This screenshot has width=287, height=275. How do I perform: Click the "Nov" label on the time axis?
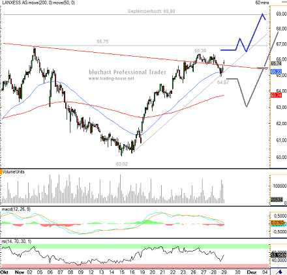click(x=20, y=272)
